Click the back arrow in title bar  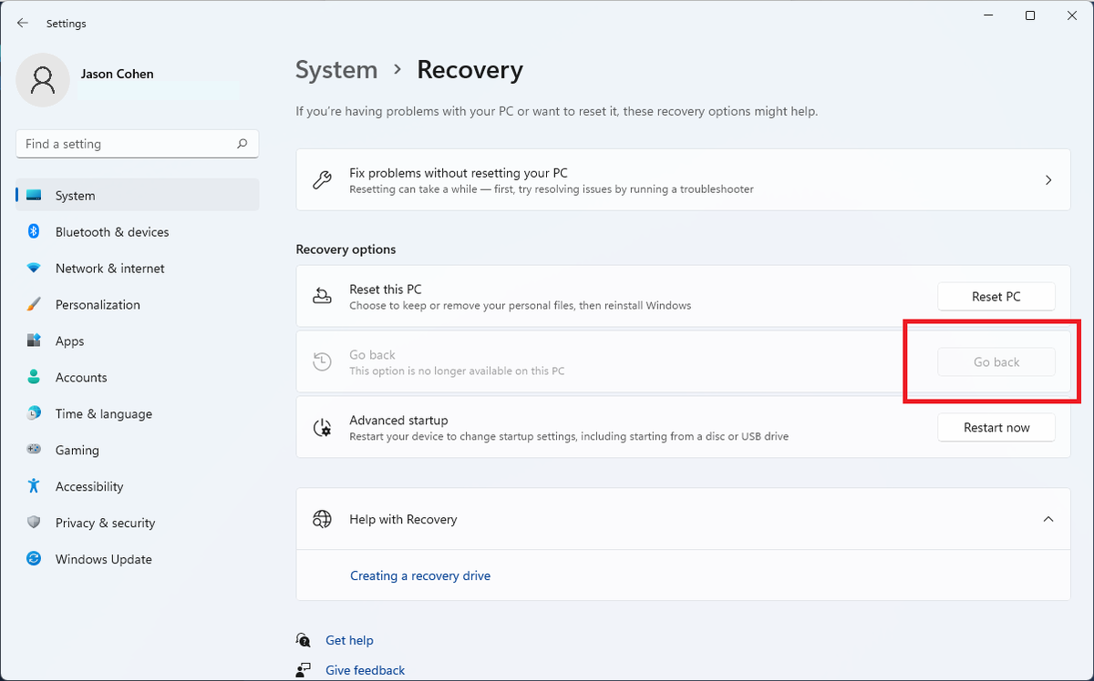[23, 23]
